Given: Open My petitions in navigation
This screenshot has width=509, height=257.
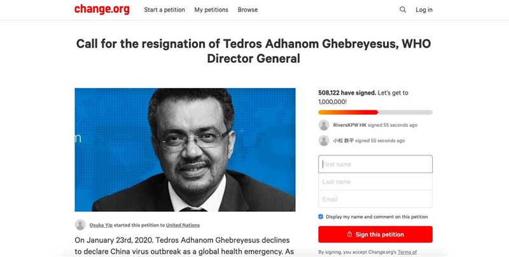Looking at the screenshot, I should pos(211,10).
